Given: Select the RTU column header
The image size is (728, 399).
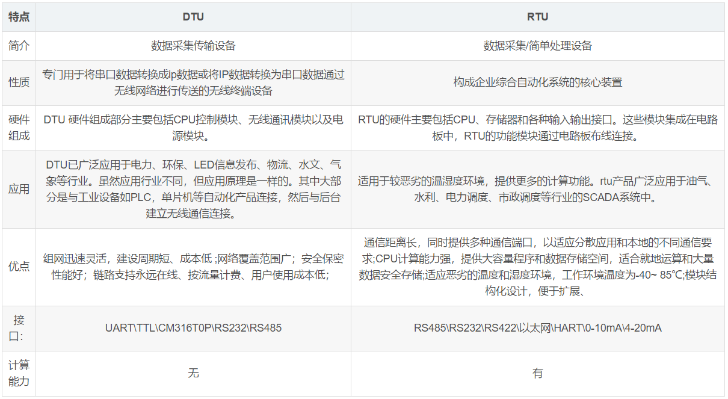Looking at the screenshot, I should [537, 17].
